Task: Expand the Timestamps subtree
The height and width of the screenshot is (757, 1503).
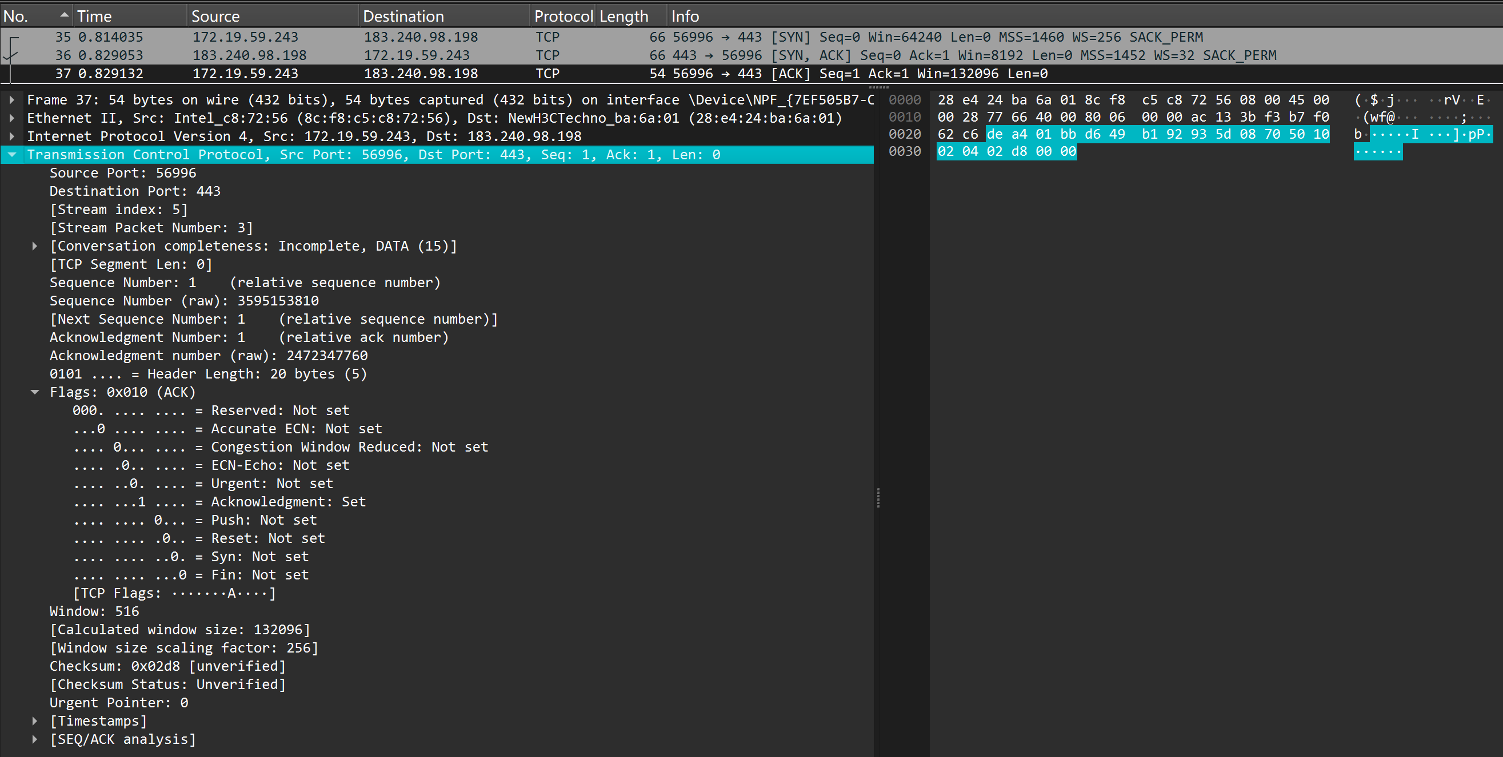Action: 35,721
